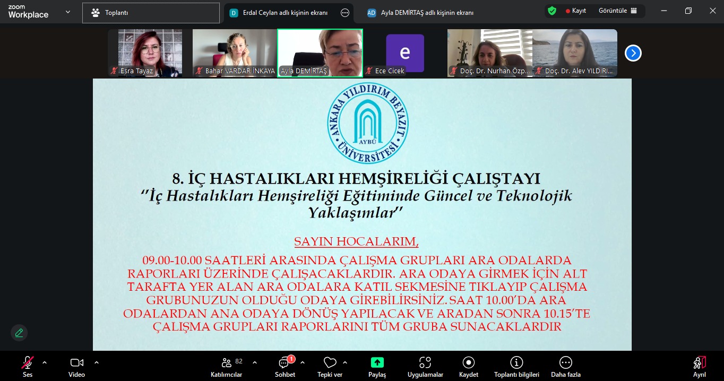Viewport: 724px width, 381px height.
Task: Click the Kaydet record icon
Action: pyautogui.click(x=468, y=362)
